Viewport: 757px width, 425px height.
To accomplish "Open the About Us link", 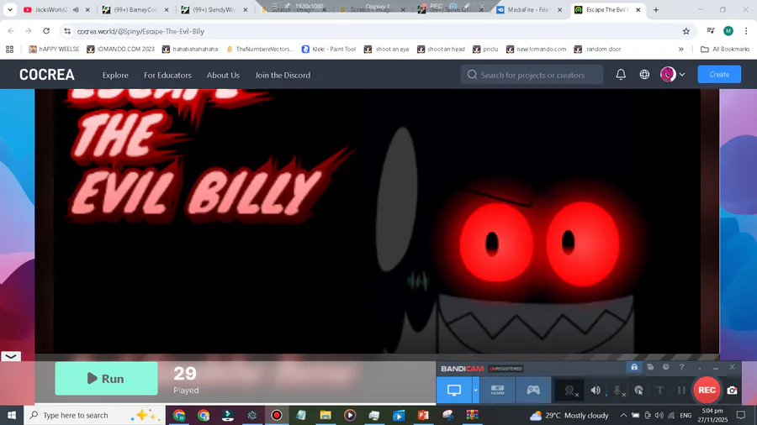I will pos(223,75).
